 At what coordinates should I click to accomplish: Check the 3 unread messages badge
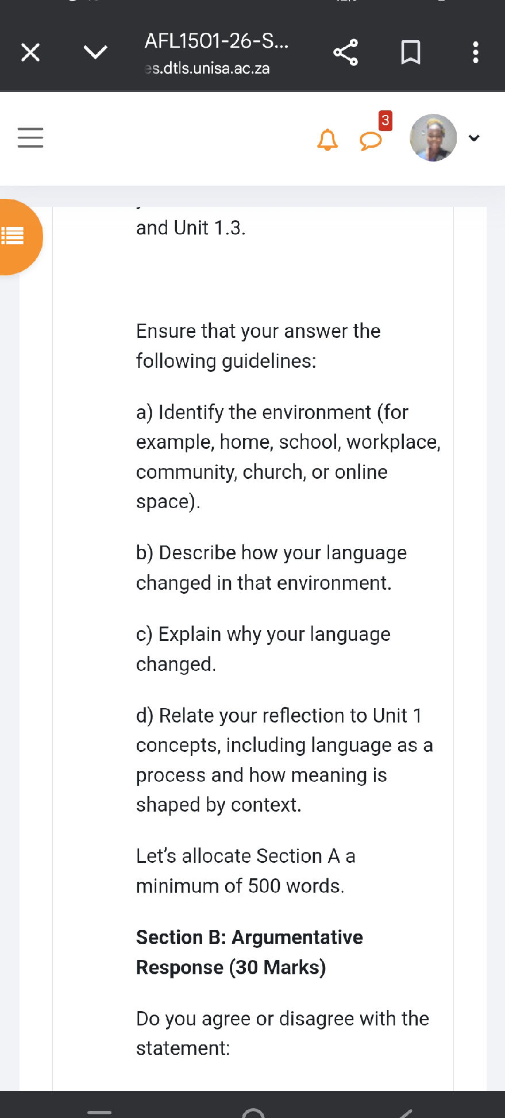386,120
